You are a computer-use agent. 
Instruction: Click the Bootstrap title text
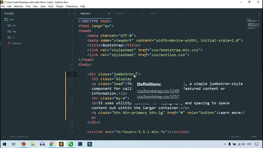(x=113, y=45)
